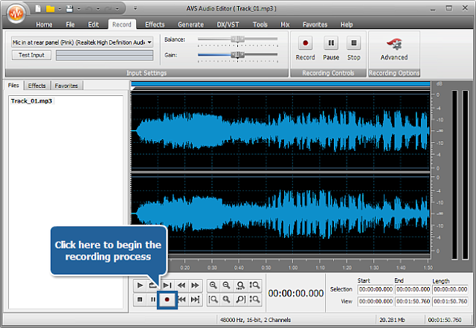Zoom to the current selection

tap(240, 286)
